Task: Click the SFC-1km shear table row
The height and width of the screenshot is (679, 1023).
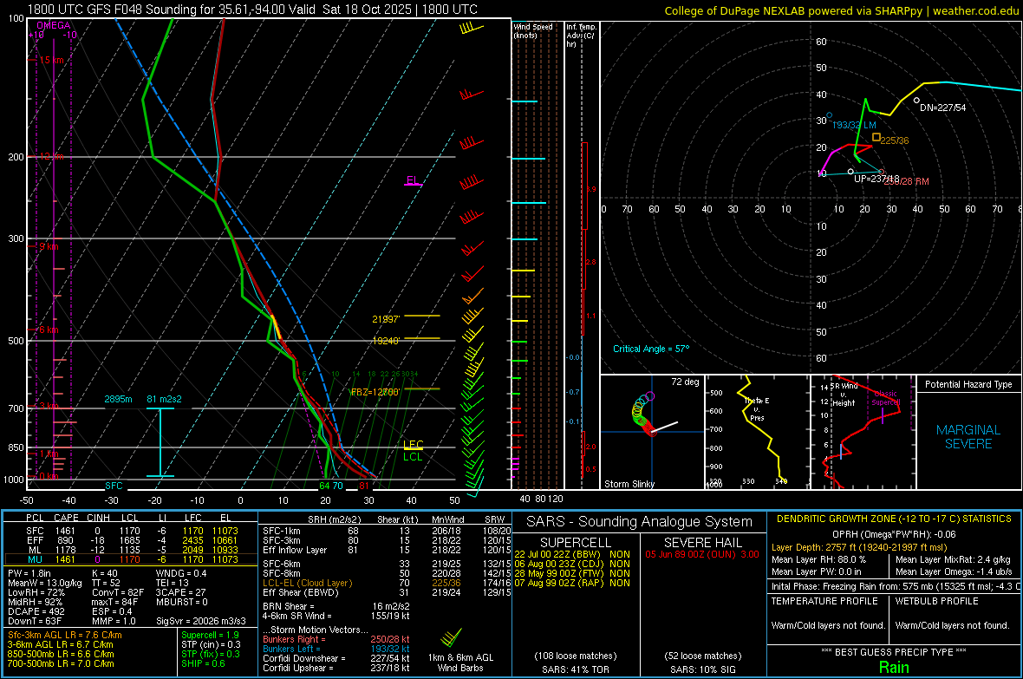Action: point(388,531)
